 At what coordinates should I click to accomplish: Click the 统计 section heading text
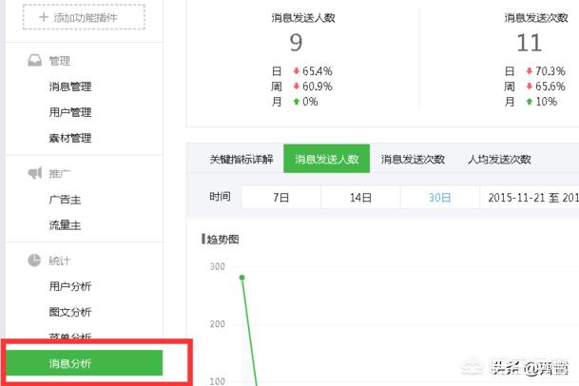60,261
